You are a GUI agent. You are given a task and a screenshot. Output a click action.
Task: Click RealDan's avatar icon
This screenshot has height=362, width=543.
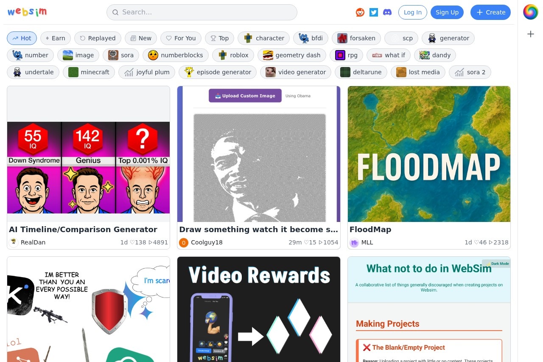[x=14, y=242]
